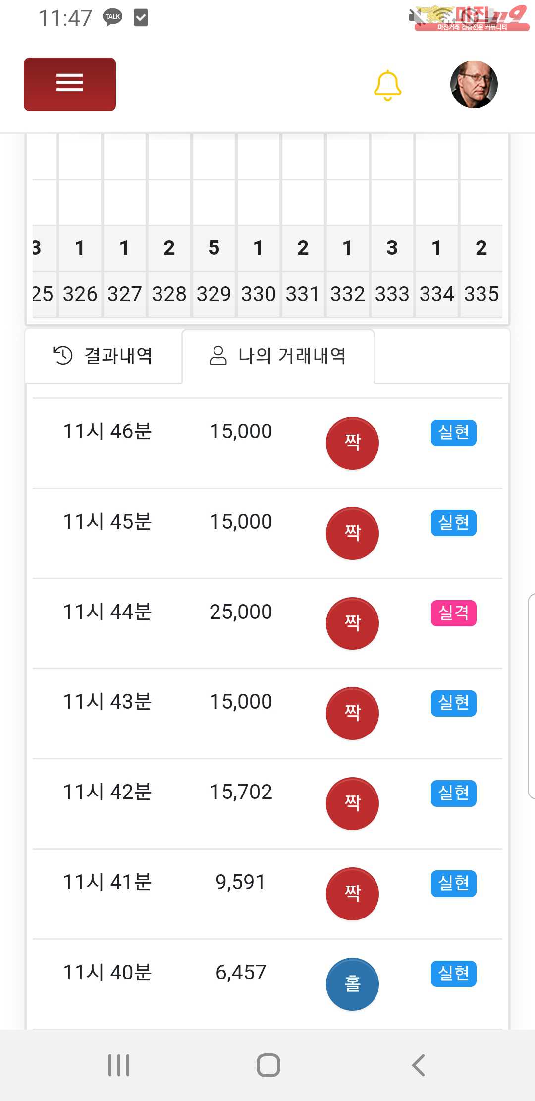Click the pink 실격 badge at 11시 44분
Viewport: 535px width, 1101px height.
[x=453, y=613]
